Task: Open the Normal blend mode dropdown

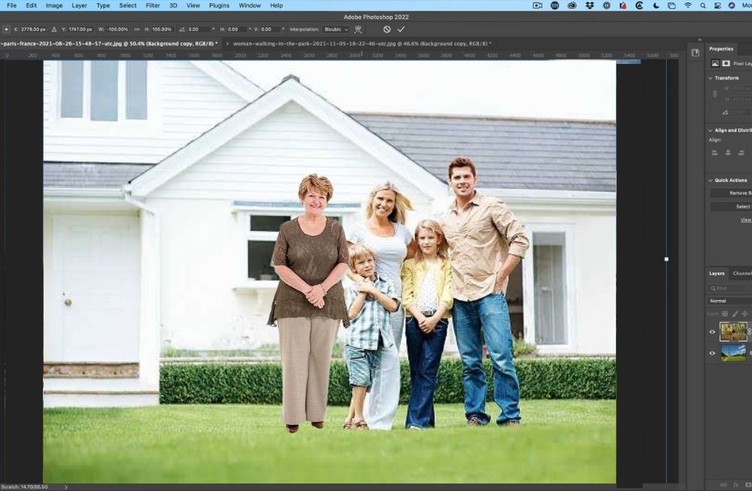Action: pos(724,300)
